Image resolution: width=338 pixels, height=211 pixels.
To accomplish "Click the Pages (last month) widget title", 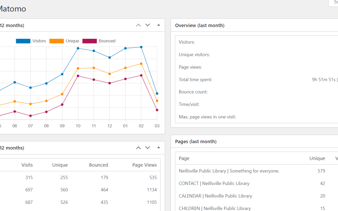I will 196,142.
